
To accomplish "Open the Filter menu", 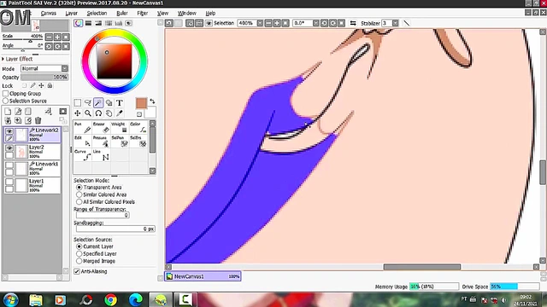I will point(143,14).
